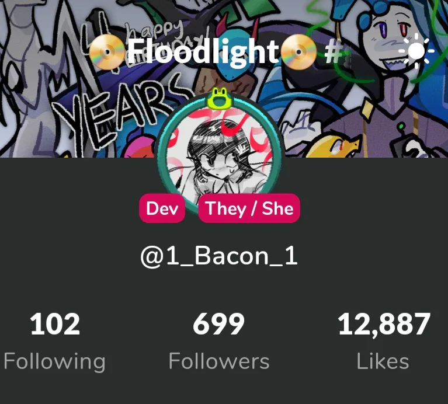View the 699 Followers count
Viewport: 448px width, 404px height.
tap(219, 324)
